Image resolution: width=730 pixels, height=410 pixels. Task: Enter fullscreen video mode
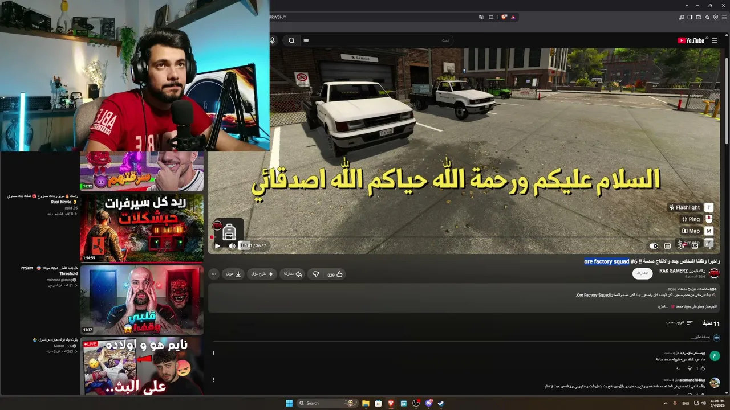709,246
